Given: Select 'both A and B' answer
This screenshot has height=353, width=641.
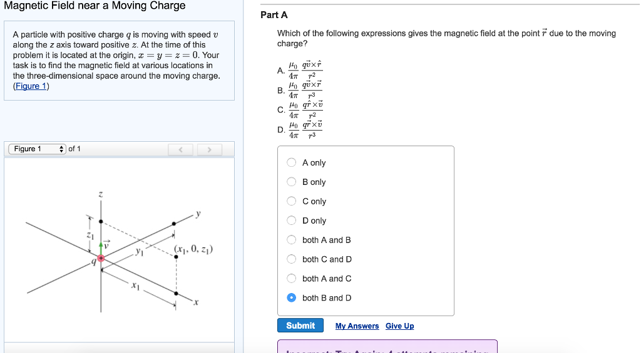Looking at the screenshot, I should pyautogui.click(x=292, y=240).
